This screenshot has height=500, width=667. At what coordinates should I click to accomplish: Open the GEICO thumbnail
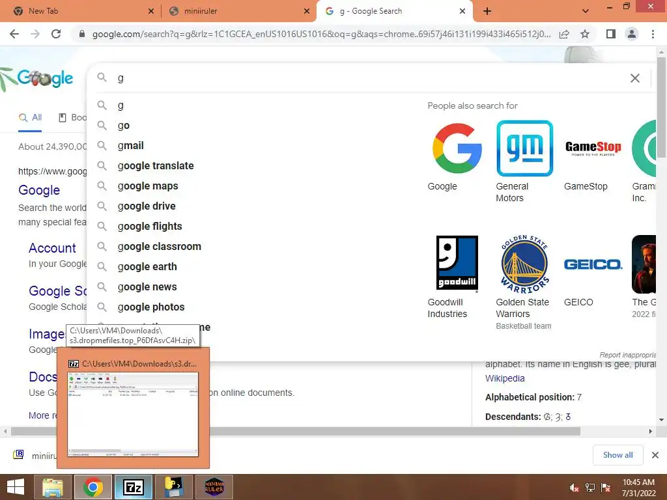pyautogui.click(x=593, y=264)
